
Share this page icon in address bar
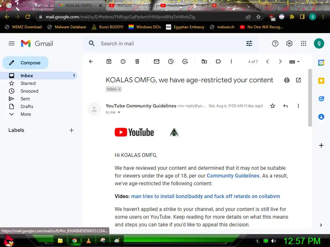(x=248, y=17)
